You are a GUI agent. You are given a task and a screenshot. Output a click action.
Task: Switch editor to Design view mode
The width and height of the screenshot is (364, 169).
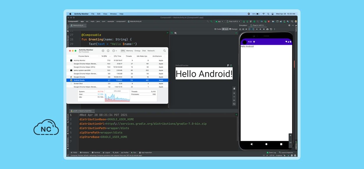pyautogui.click(x=234, y=29)
